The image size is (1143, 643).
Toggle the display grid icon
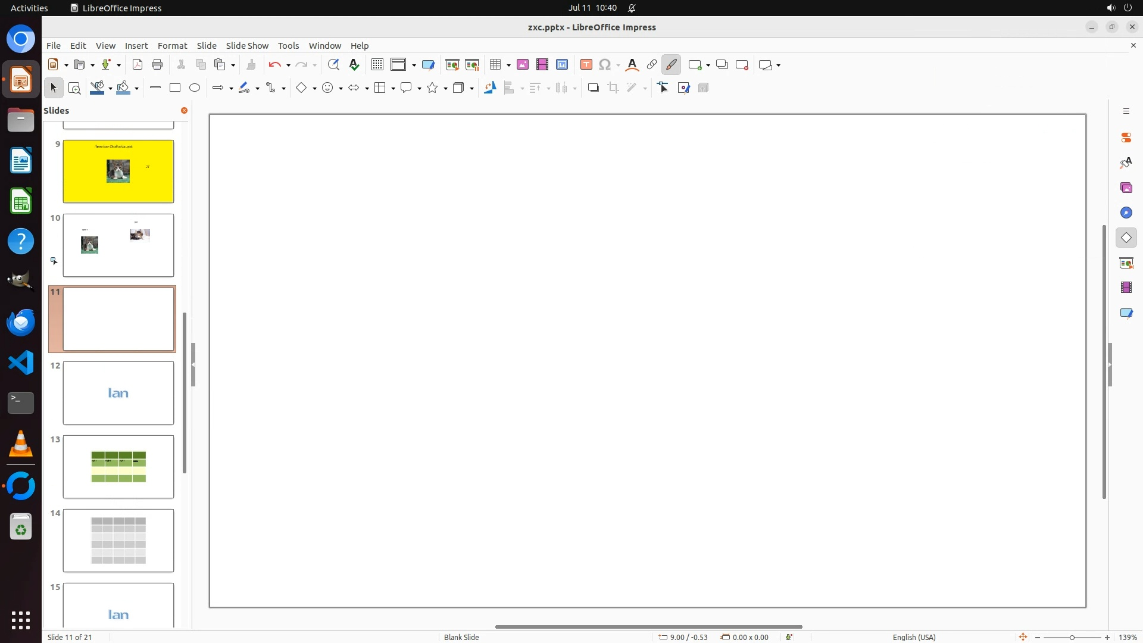[x=377, y=65]
